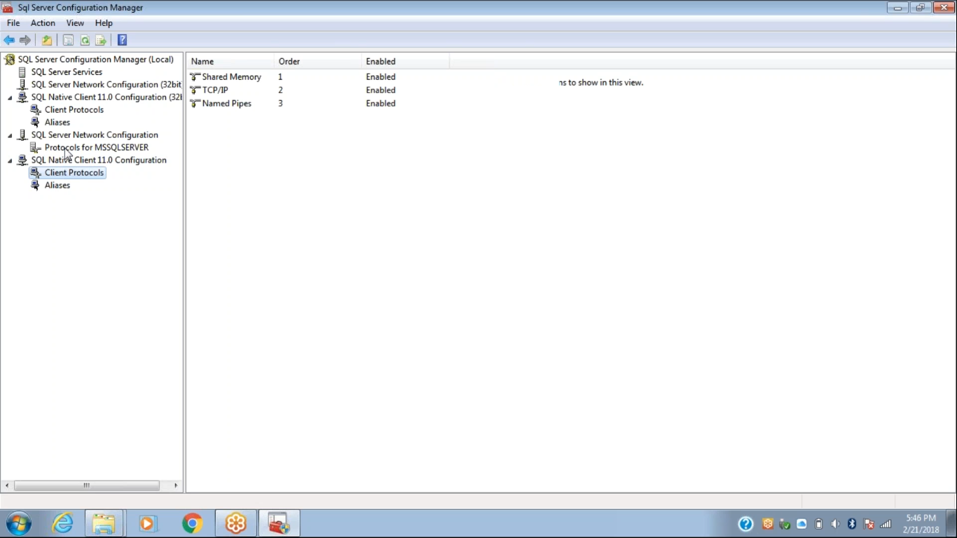This screenshot has width=957, height=538.
Task: Click the blue help circle in system tray
Action: pyautogui.click(x=745, y=524)
